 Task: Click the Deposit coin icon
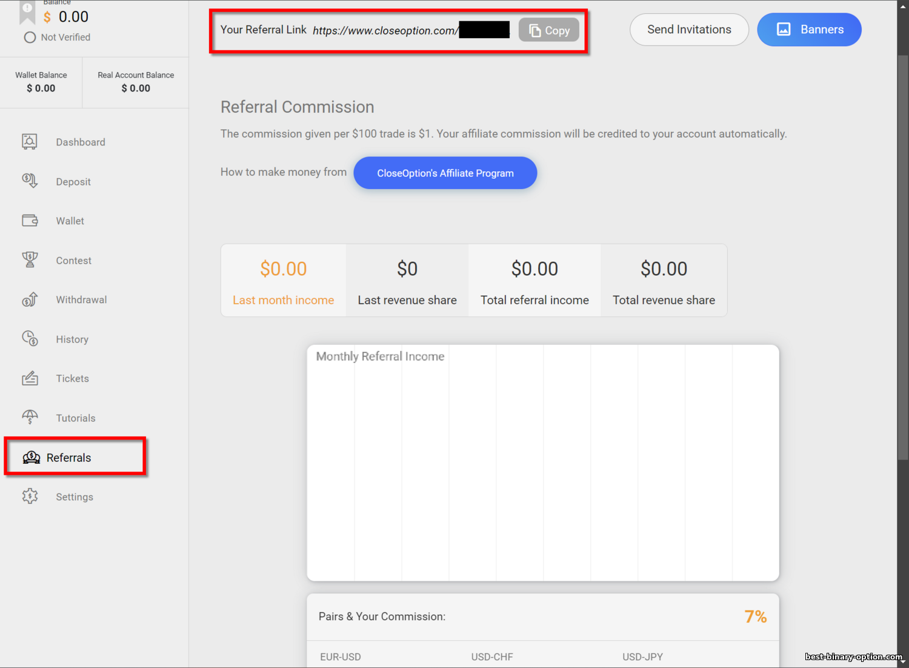pyautogui.click(x=30, y=181)
